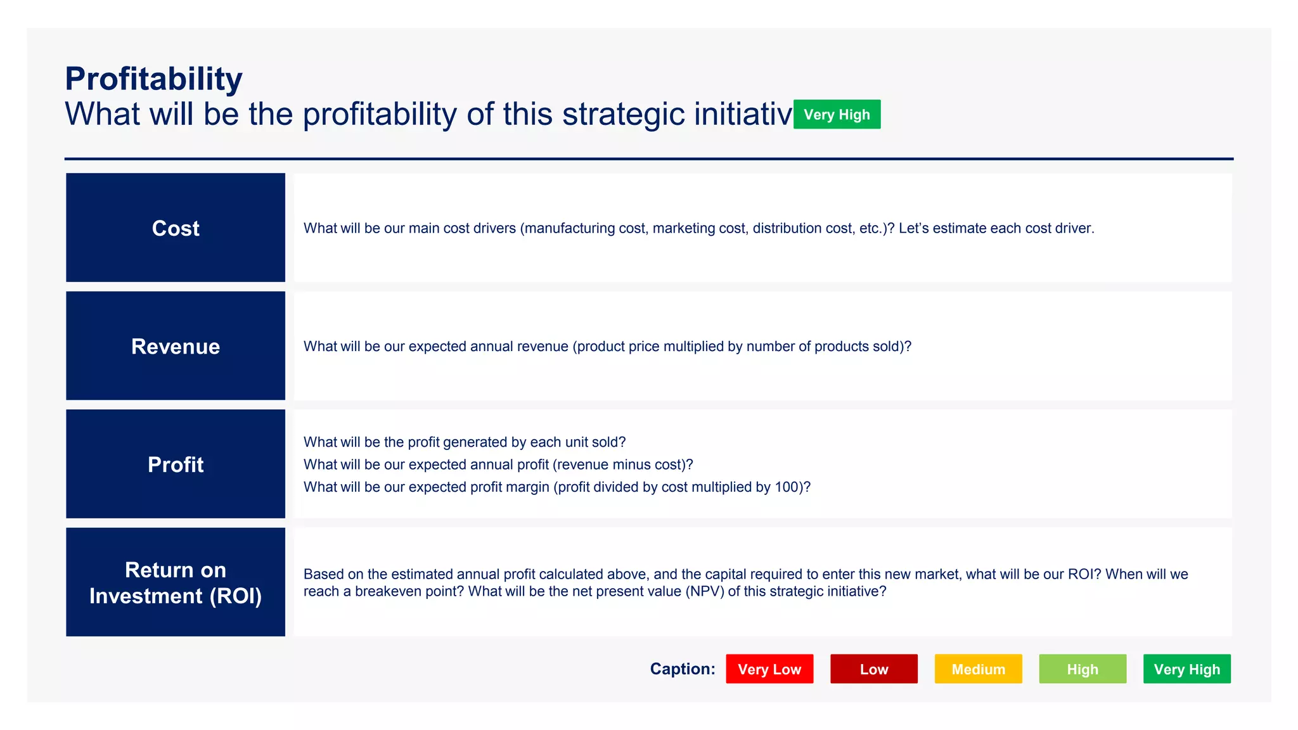Click the ROI and breakeven point paragraph

point(745,582)
